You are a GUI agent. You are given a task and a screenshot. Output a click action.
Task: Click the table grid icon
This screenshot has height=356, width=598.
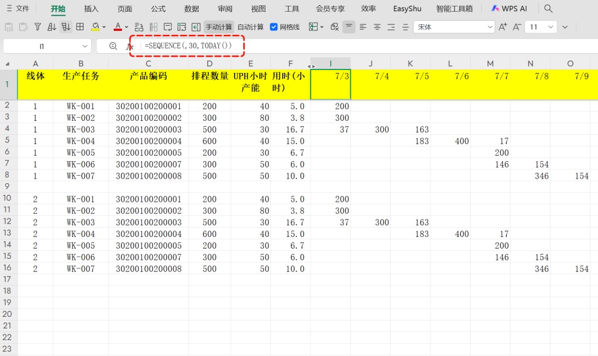tap(80, 27)
